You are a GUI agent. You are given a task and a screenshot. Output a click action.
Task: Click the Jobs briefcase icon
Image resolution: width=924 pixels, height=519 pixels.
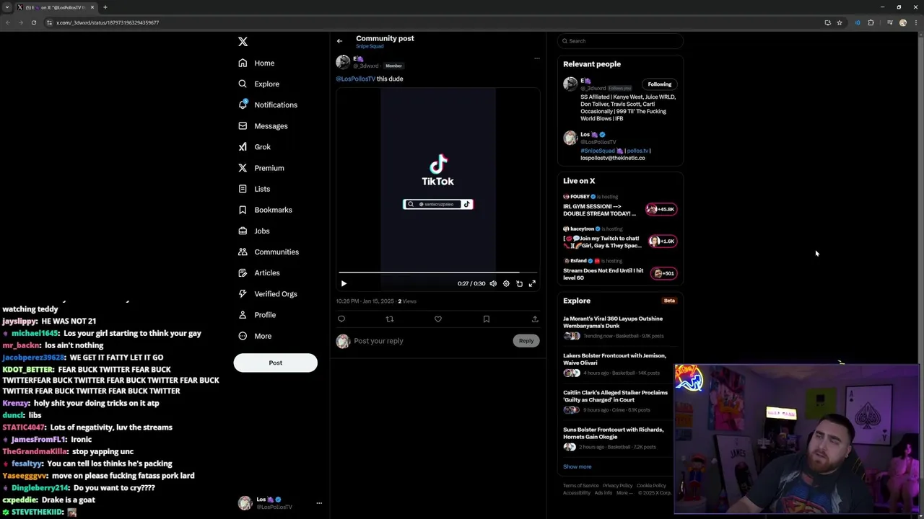[x=243, y=231]
